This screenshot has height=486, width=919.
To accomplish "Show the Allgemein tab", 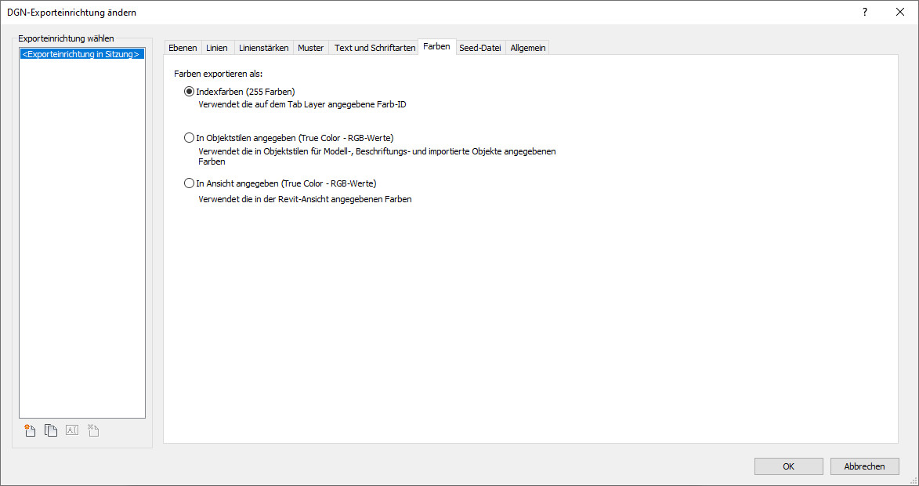I will point(527,48).
